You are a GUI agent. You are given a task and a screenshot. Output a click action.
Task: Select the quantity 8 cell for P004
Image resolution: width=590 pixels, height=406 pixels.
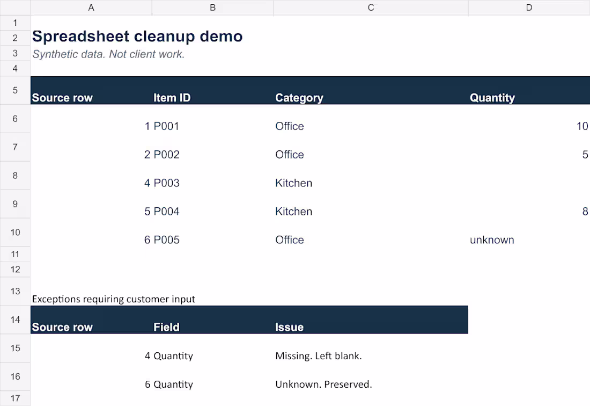pos(529,204)
